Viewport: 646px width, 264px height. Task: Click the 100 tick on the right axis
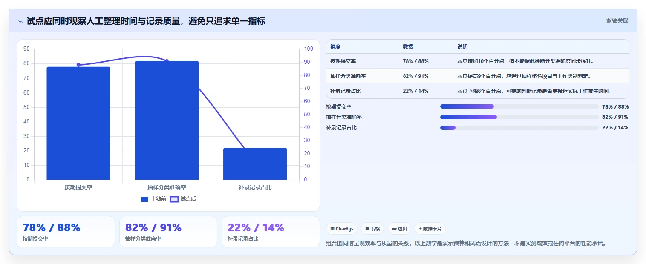[x=309, y=49]
